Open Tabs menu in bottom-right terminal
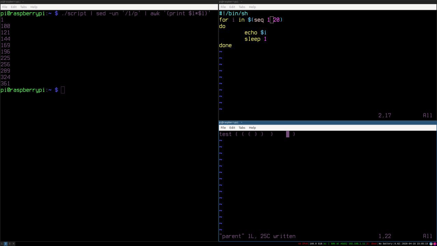Screen dimensions: 437x246 pos(242,128)
